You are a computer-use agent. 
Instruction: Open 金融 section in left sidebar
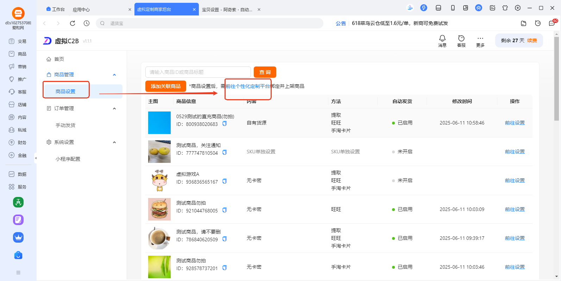[x=18, y=155]
